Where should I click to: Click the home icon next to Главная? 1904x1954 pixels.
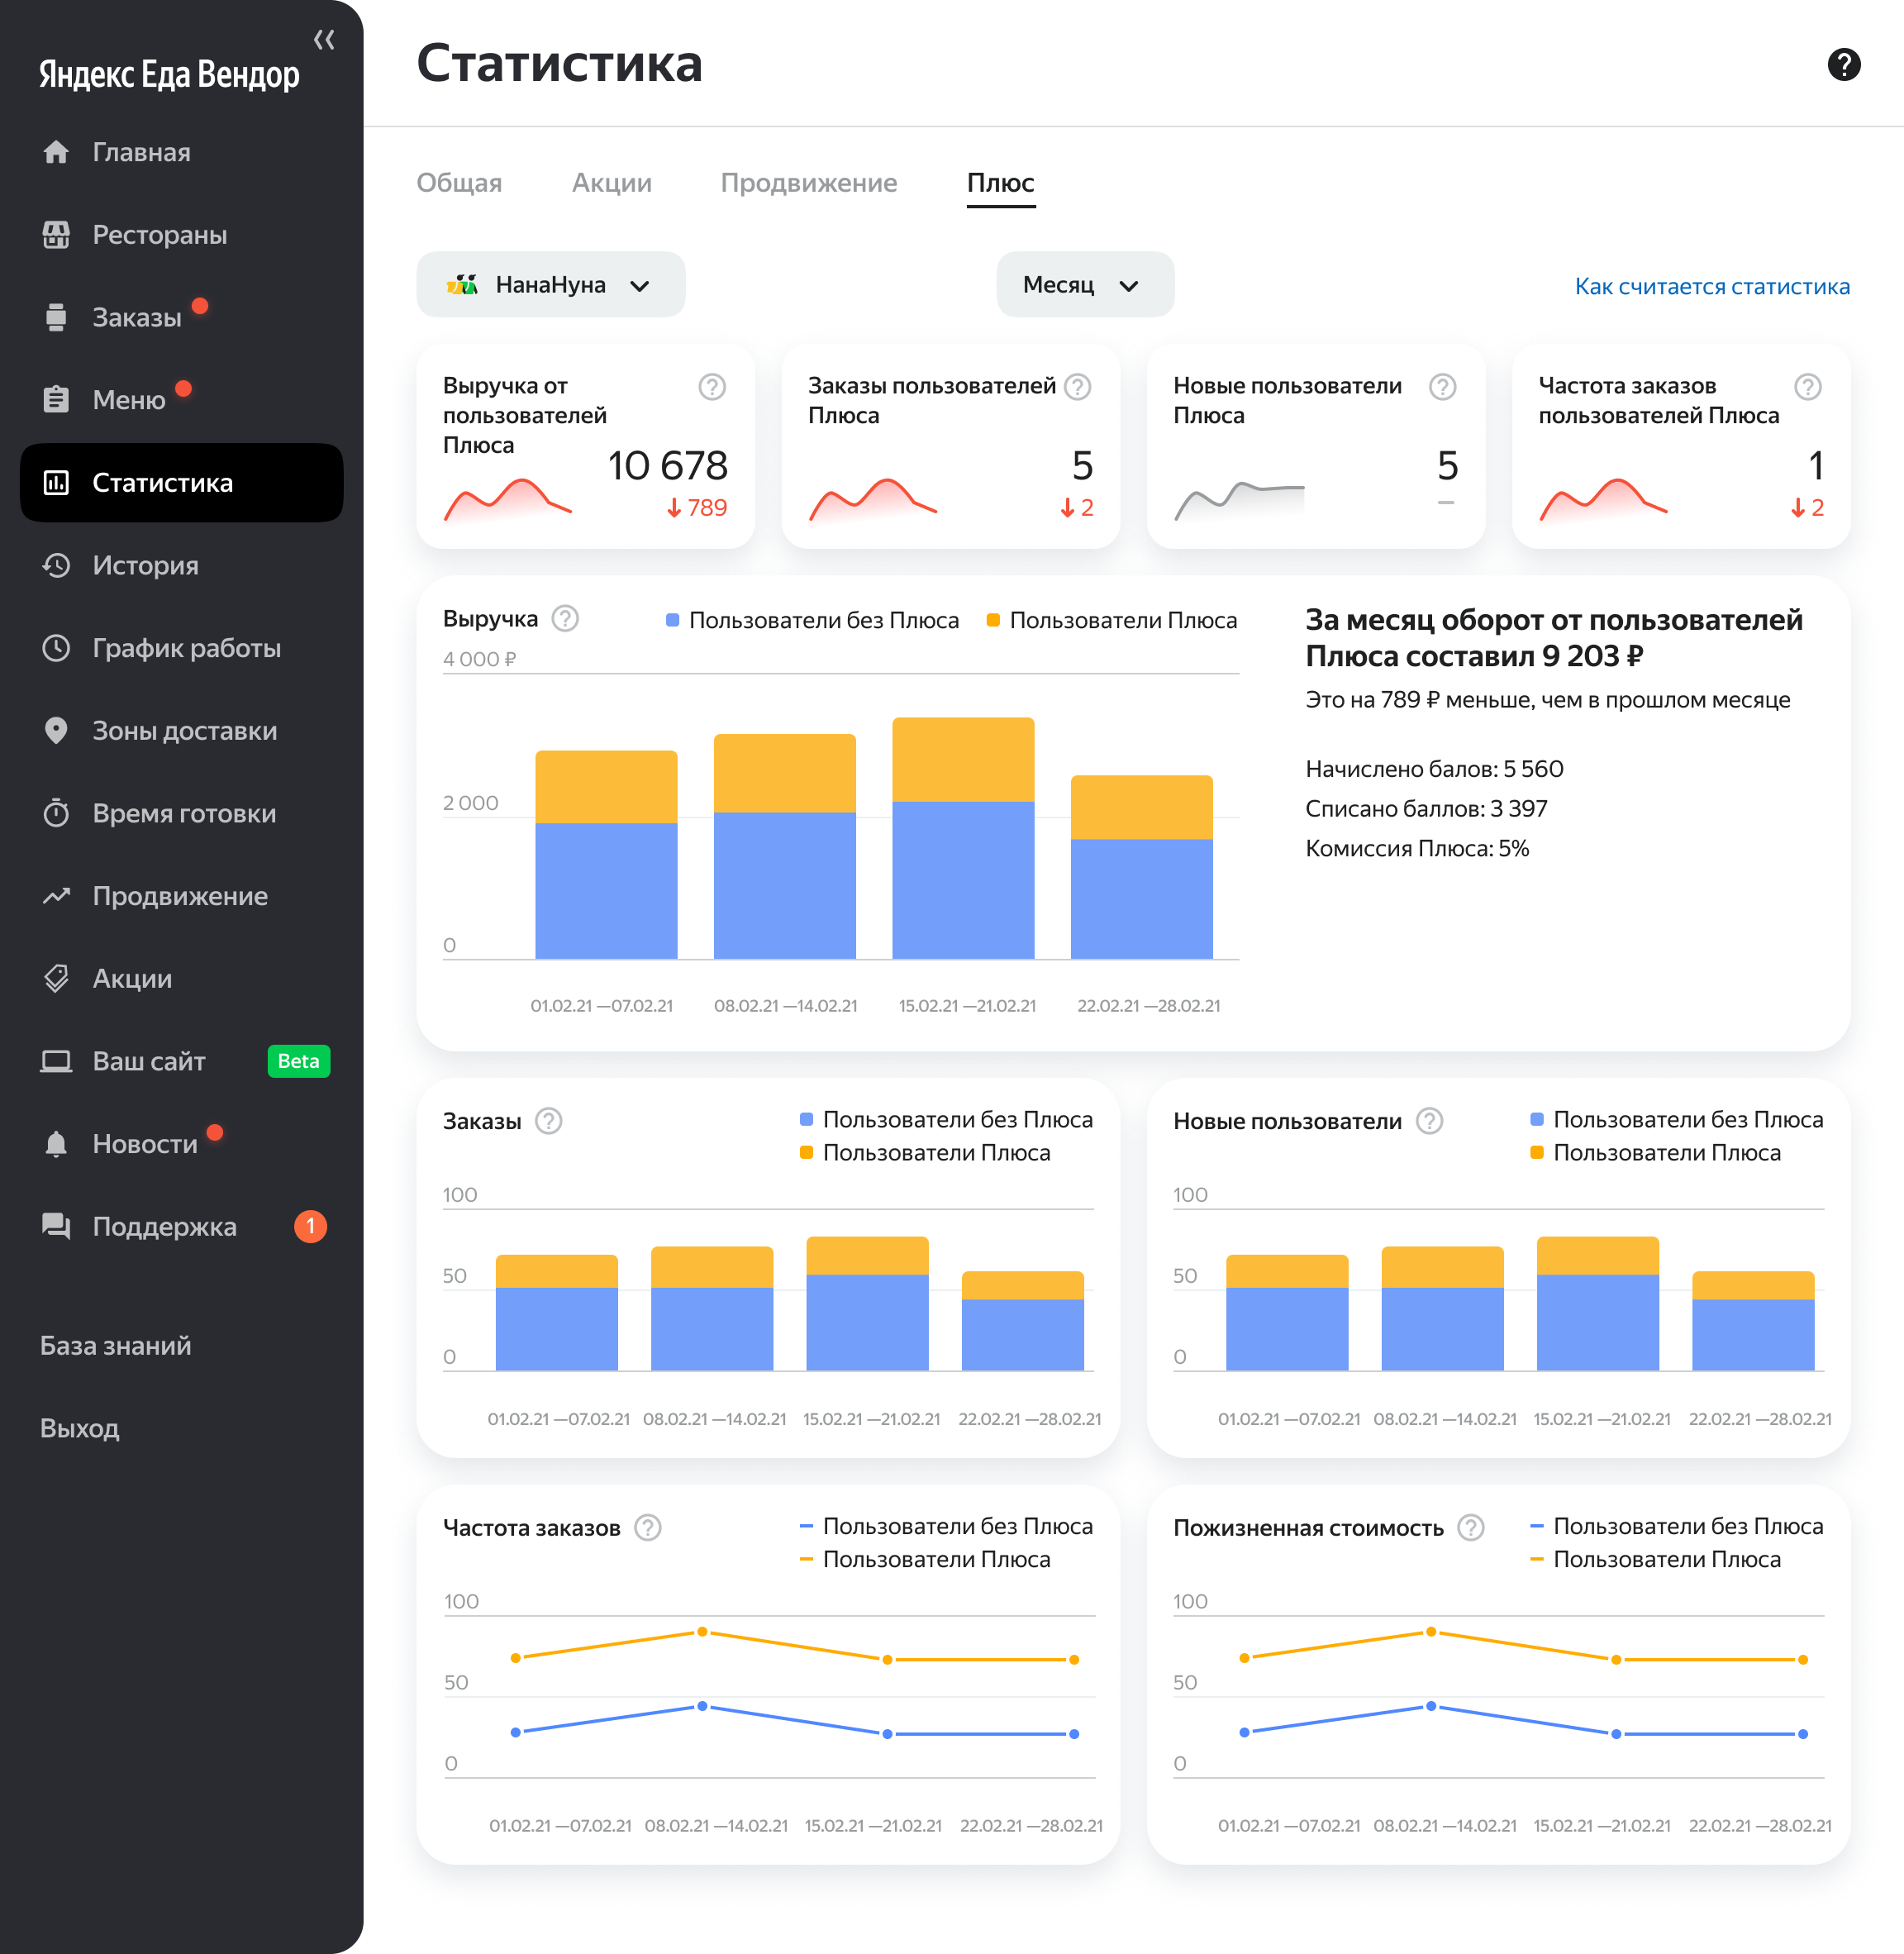pos(56,152)
